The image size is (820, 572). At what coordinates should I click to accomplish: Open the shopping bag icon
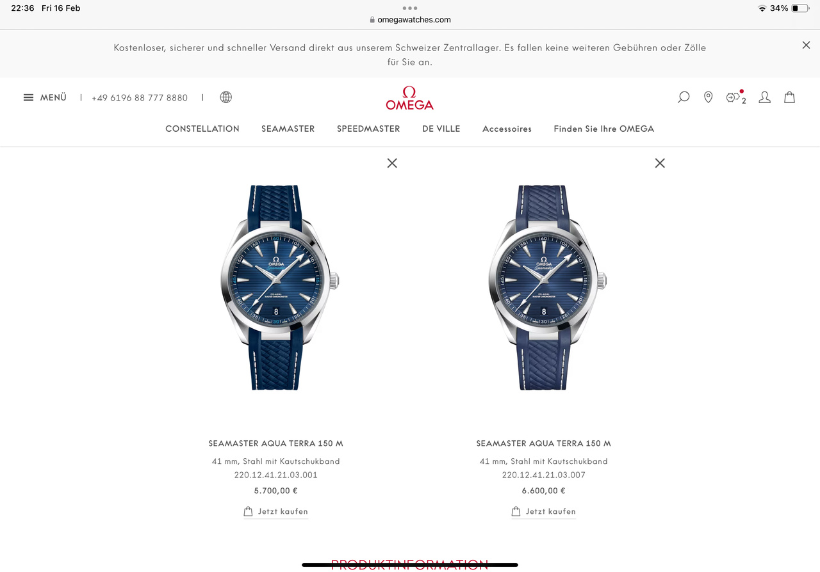point(789,97)
